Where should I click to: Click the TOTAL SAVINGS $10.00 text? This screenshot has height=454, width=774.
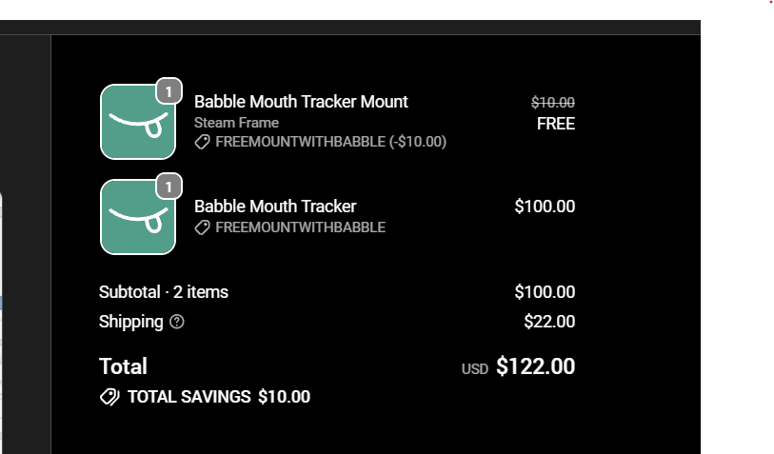tap(219, 397)
